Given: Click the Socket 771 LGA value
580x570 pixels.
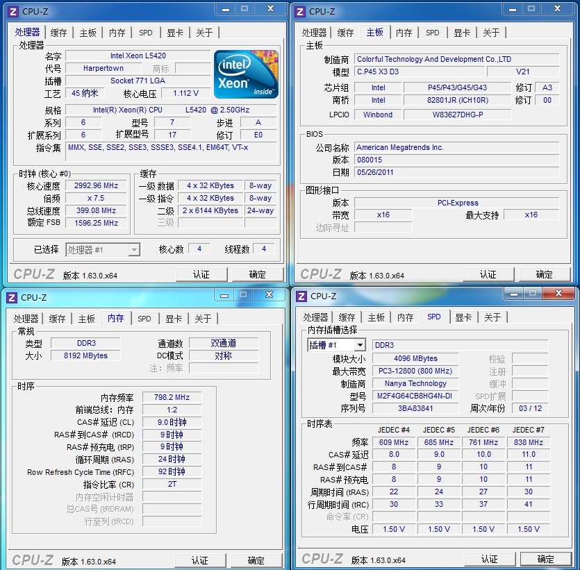Looking at the screenshot, I should tap(138, 81).
